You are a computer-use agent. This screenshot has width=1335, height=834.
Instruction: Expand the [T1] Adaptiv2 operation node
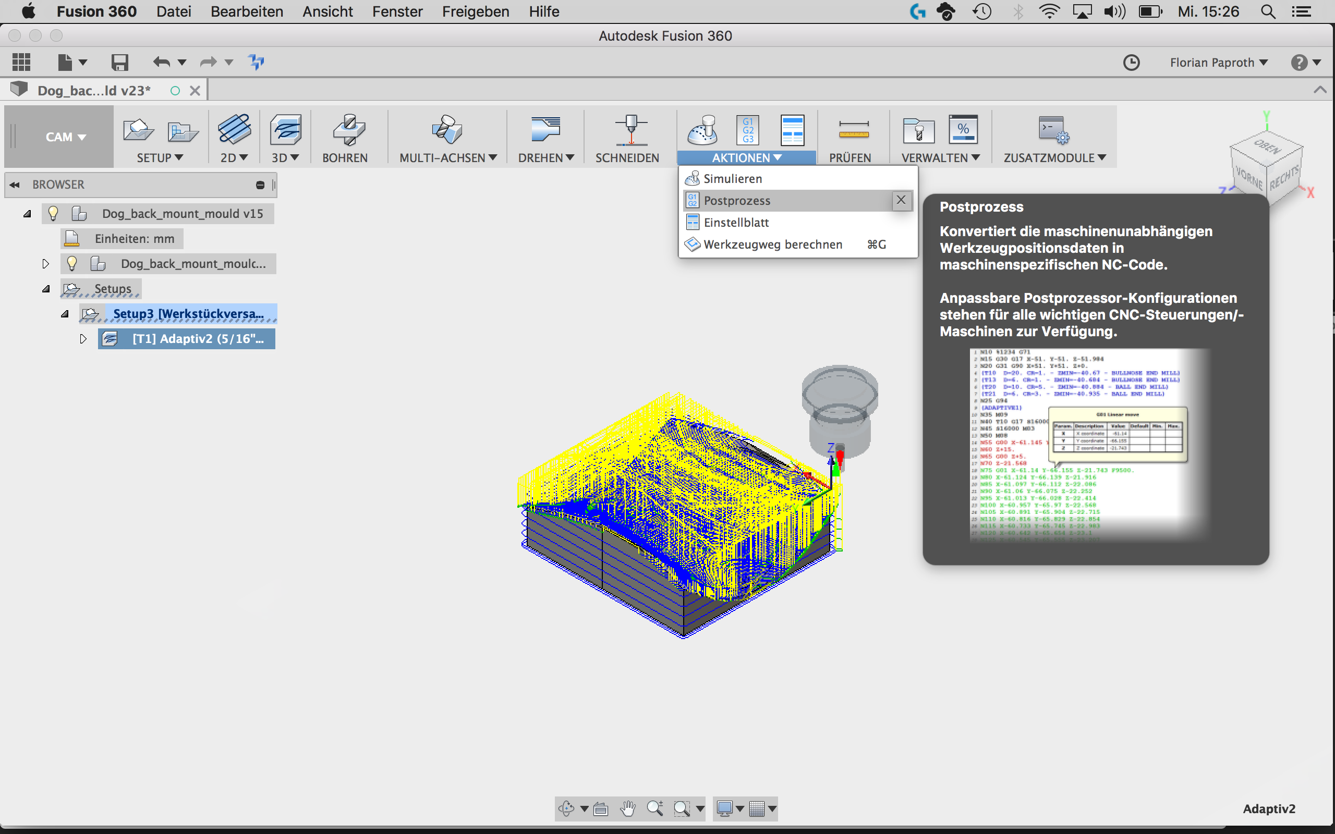pyautogui.click(x=83, y=339)
